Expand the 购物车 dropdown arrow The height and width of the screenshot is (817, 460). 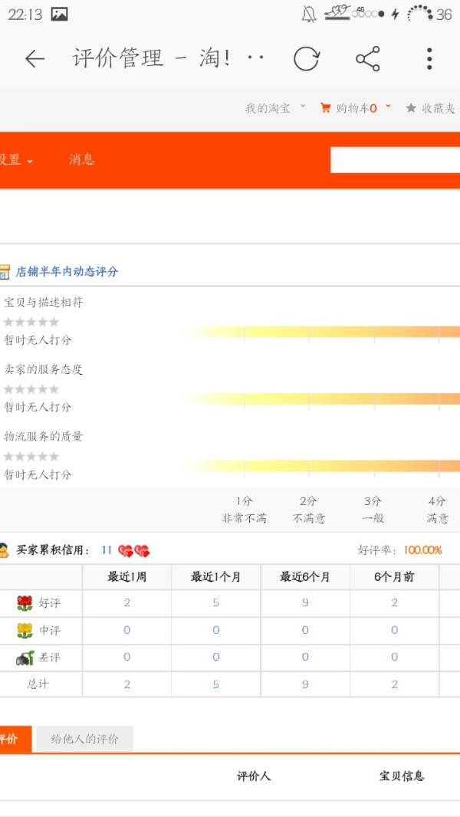(x=388, y=107)
